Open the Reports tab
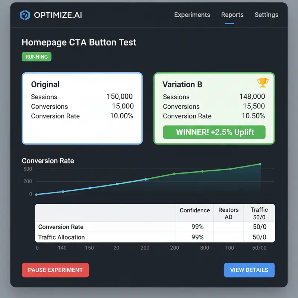298x298 pixels. (x=232, y=15)
